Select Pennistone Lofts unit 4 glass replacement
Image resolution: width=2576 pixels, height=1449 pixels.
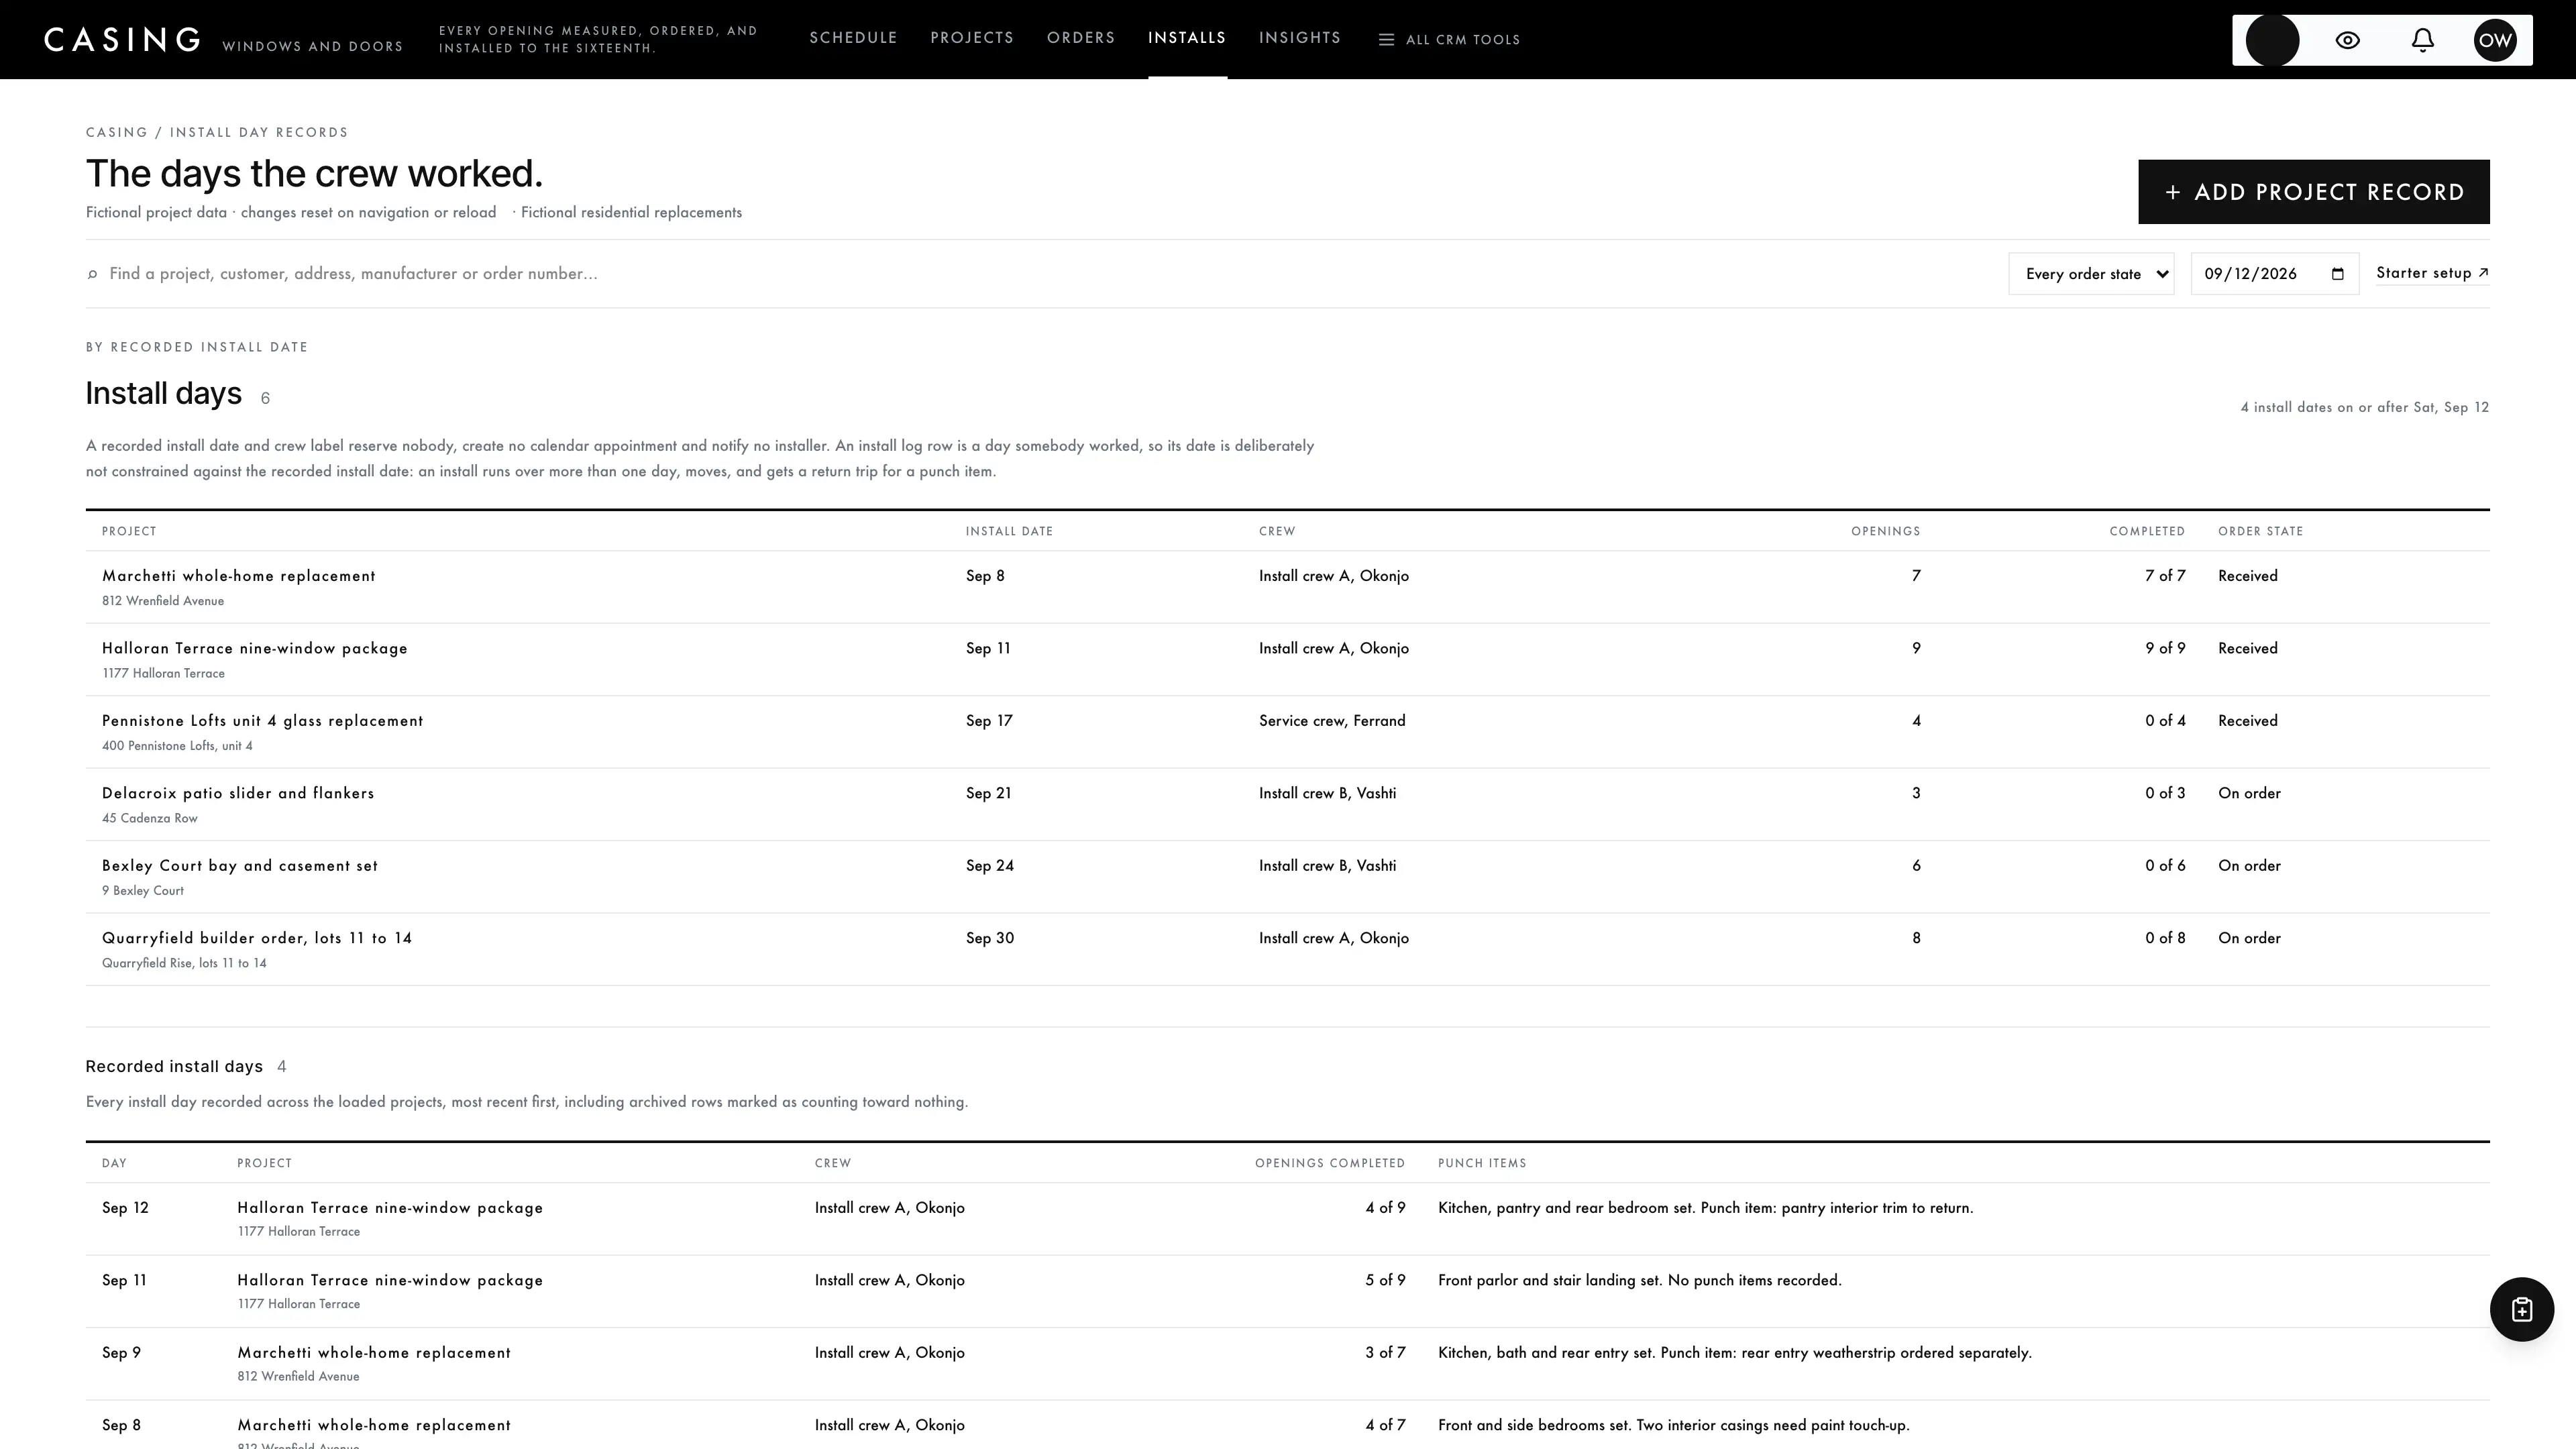pos(262,721)
